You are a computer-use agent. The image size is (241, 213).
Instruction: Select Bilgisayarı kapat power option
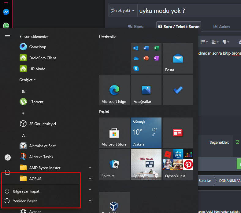tap(40, 191)
